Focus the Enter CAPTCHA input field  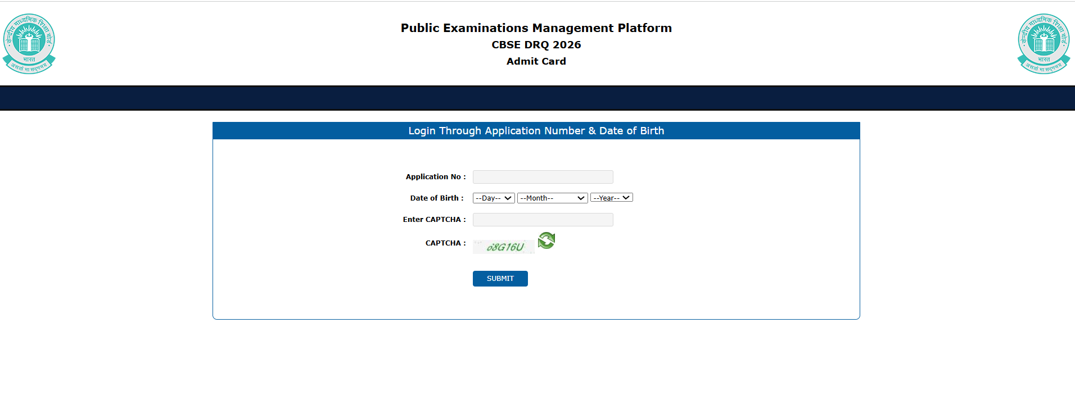543,220
